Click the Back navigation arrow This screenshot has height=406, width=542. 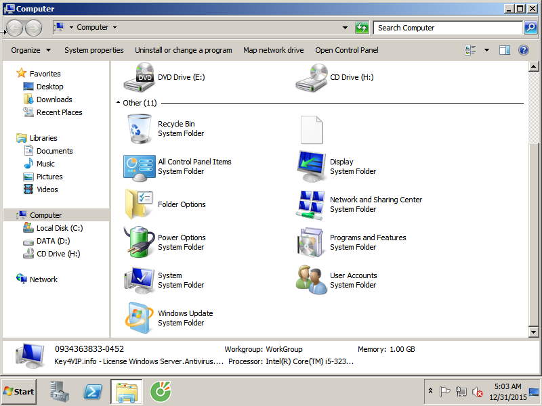tap(14, 28)
